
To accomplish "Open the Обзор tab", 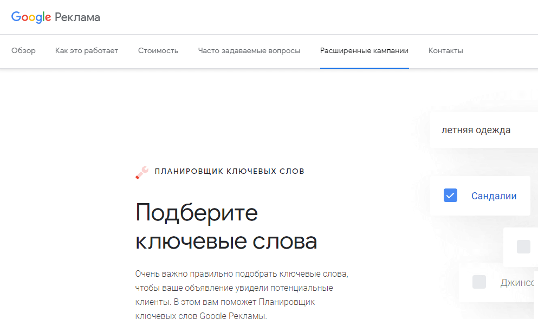I will 23,50.
